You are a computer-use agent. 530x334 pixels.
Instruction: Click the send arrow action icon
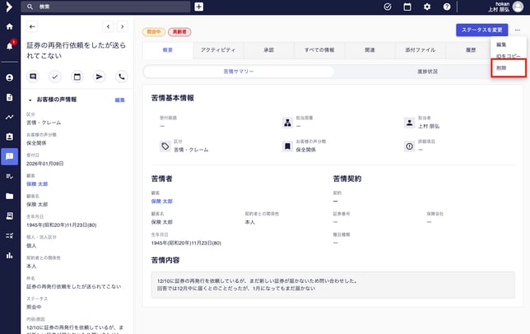point(100,77)
